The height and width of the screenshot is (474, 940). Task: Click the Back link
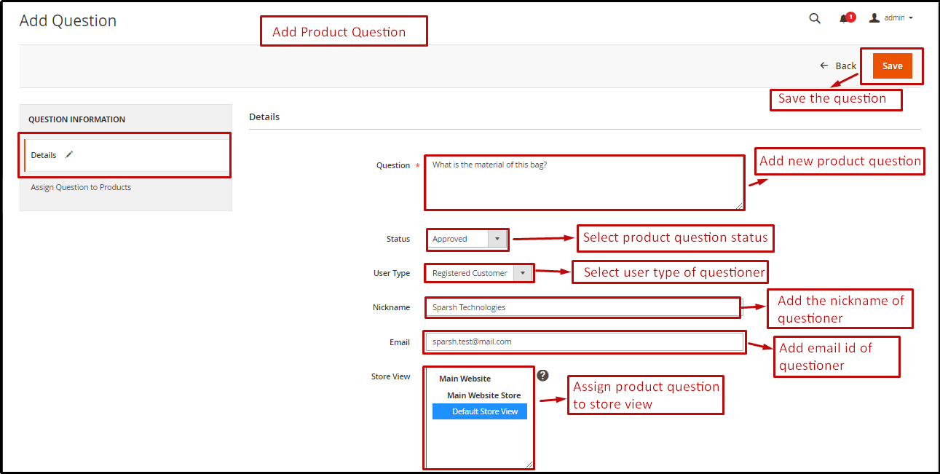[845, 65]
